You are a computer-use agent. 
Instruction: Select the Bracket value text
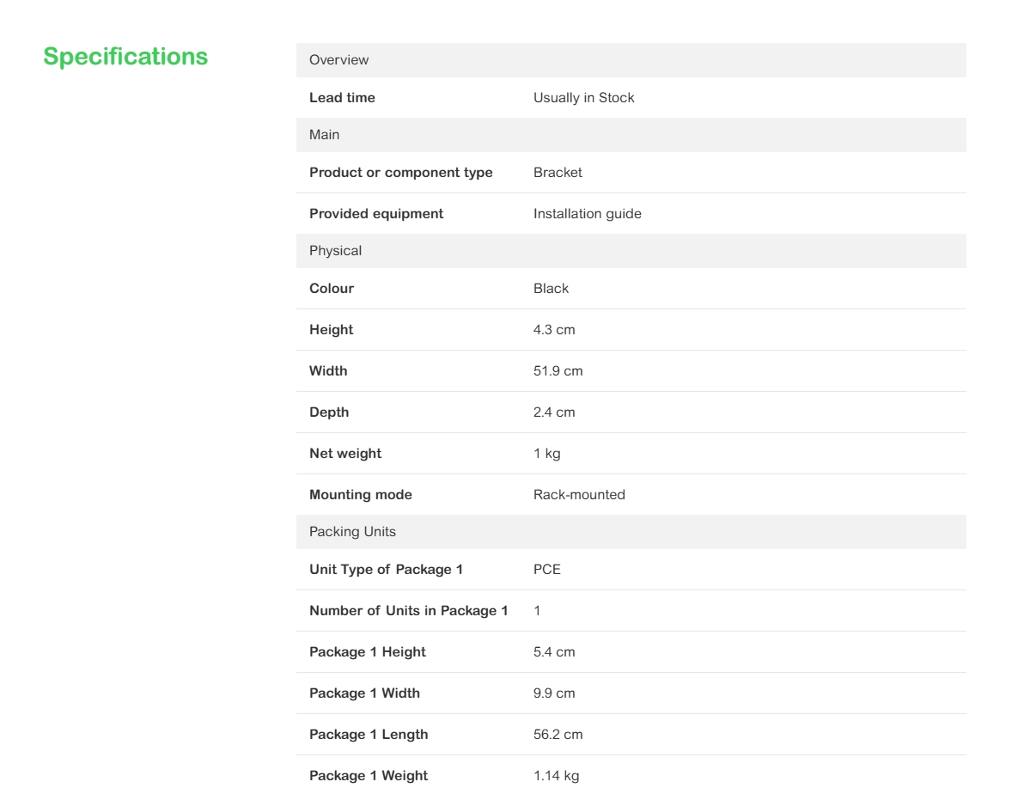558,173
